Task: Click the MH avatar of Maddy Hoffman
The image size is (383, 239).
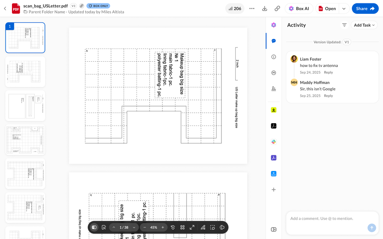Action: coord(294,82)
